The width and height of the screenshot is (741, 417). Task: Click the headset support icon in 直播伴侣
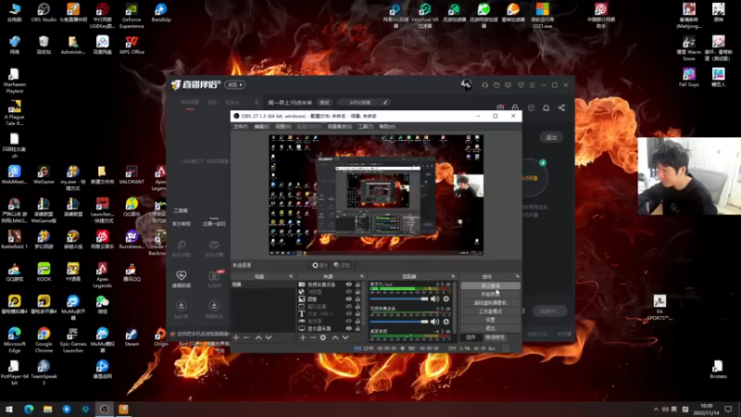click(484, 85)
